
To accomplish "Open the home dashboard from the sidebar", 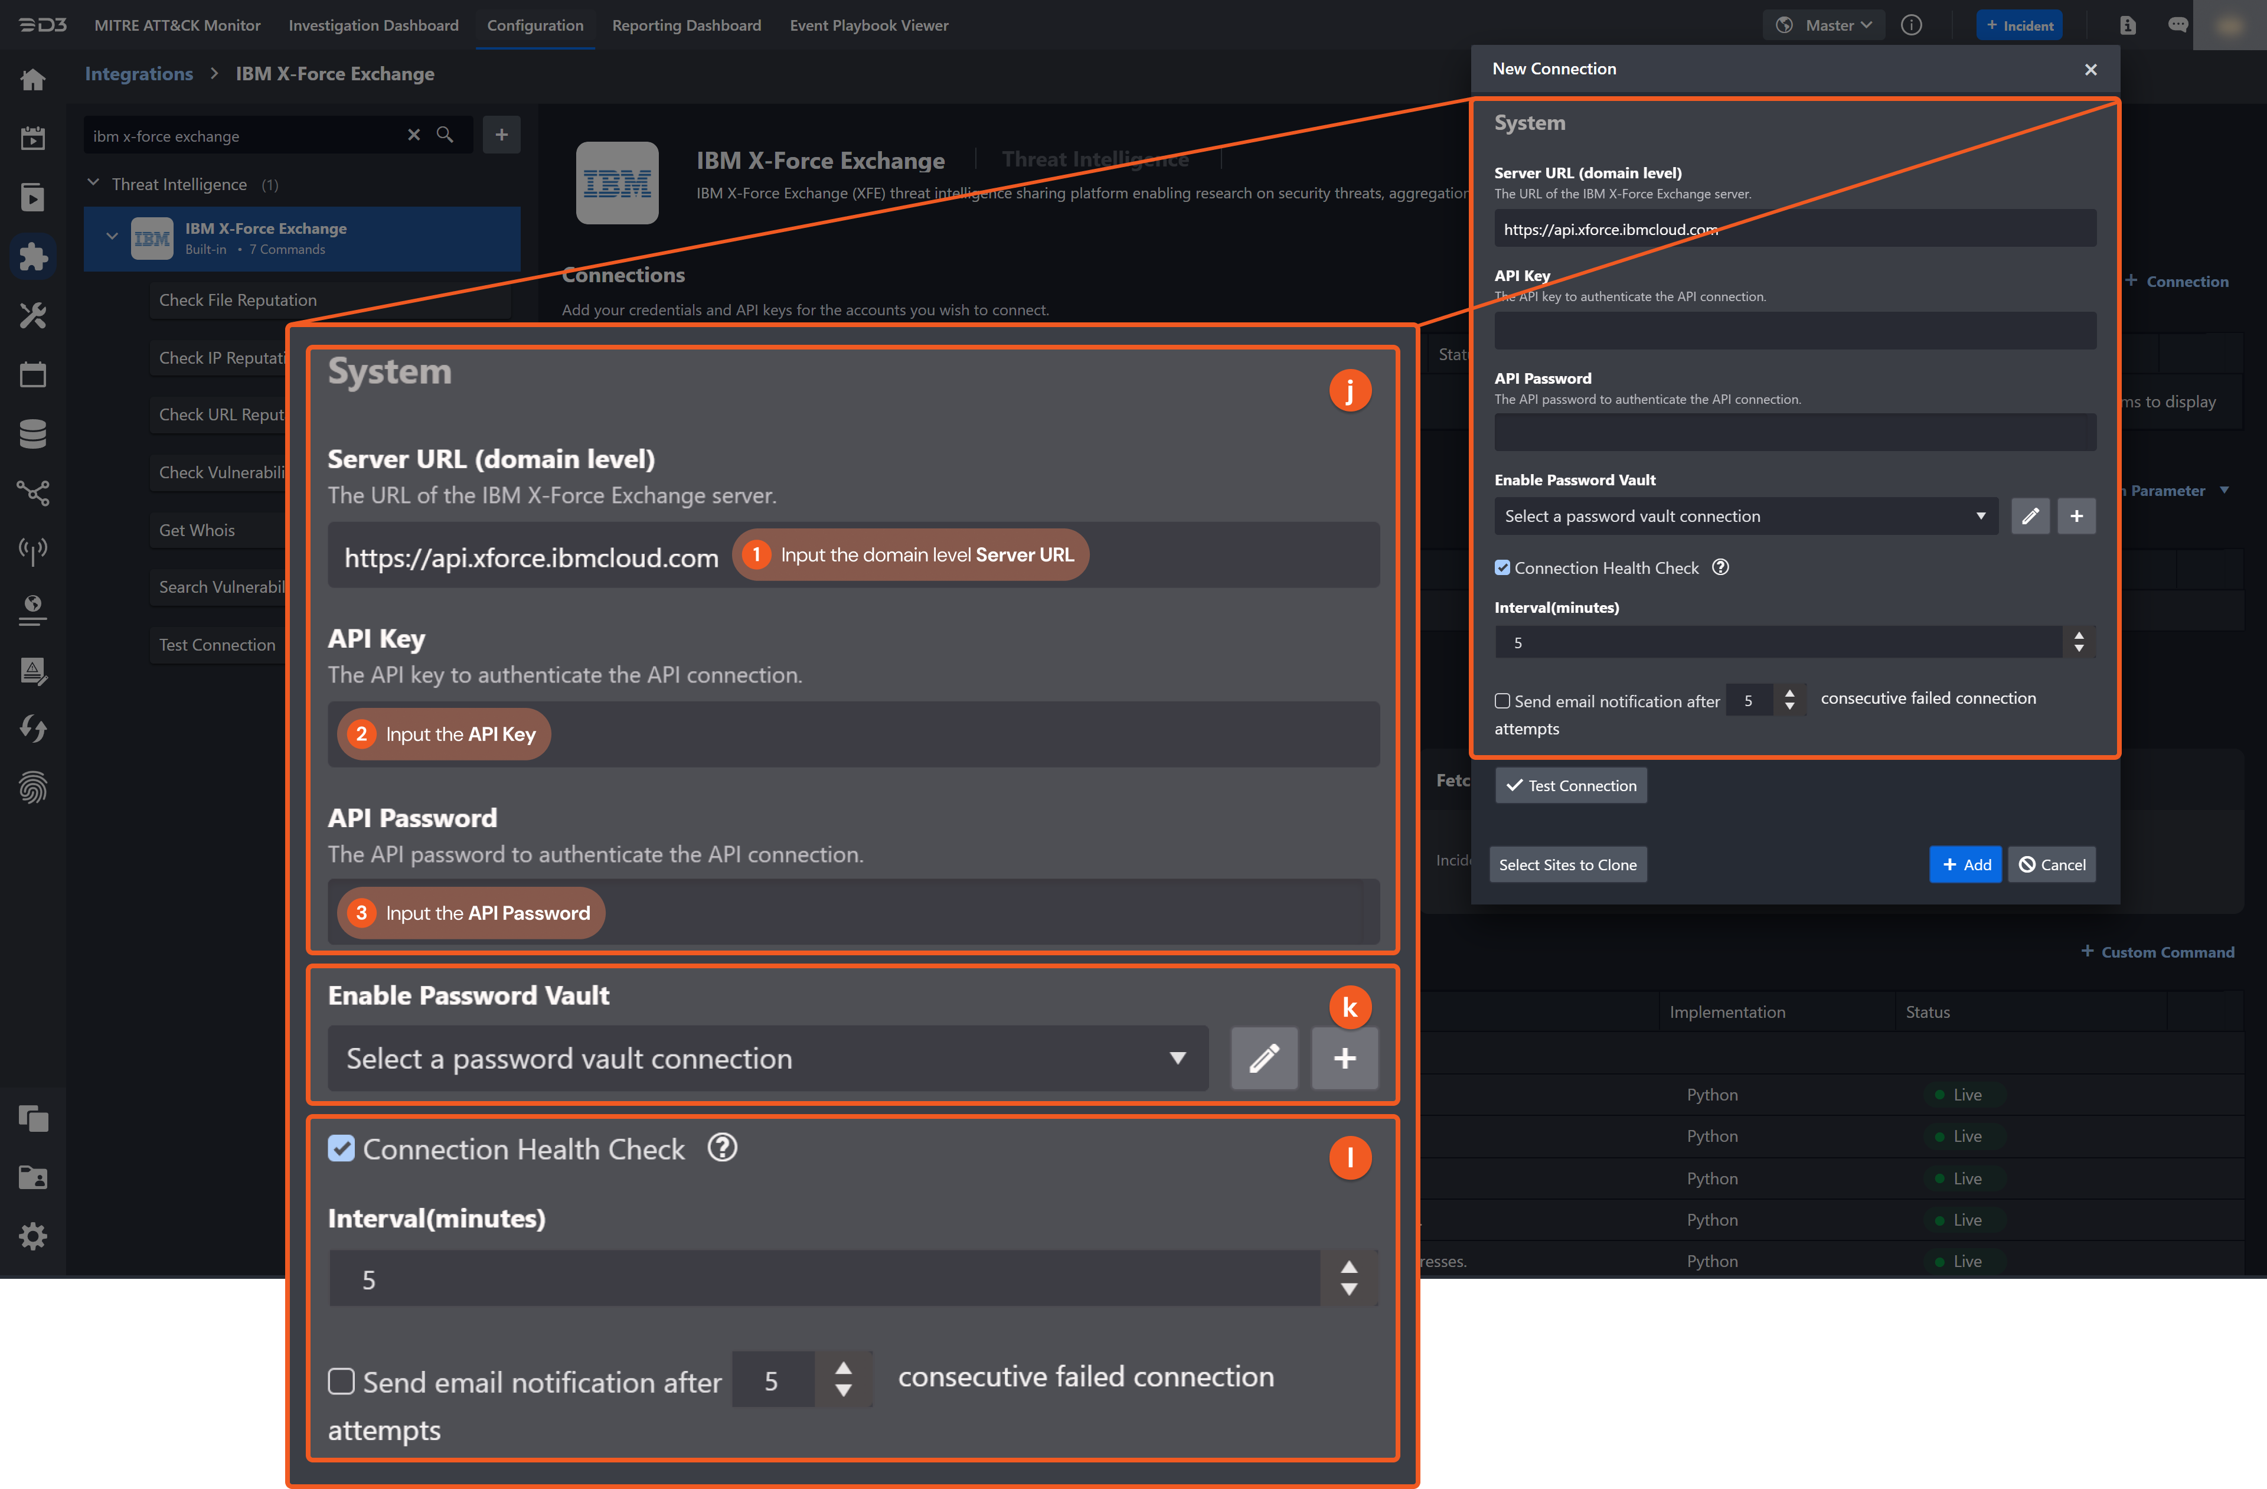I will click(33, 80).
